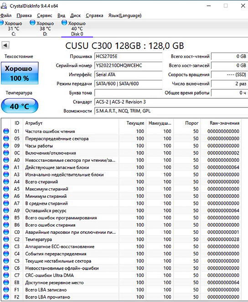248x302 pixels.
Task: Click the empty Буква тома field
Action: point(128,93)
